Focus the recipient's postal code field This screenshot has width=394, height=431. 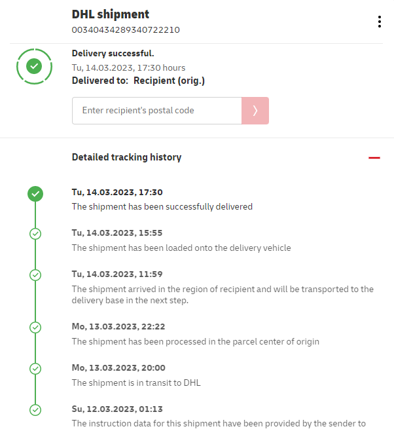pyautogui.click(x=157, y=111)
